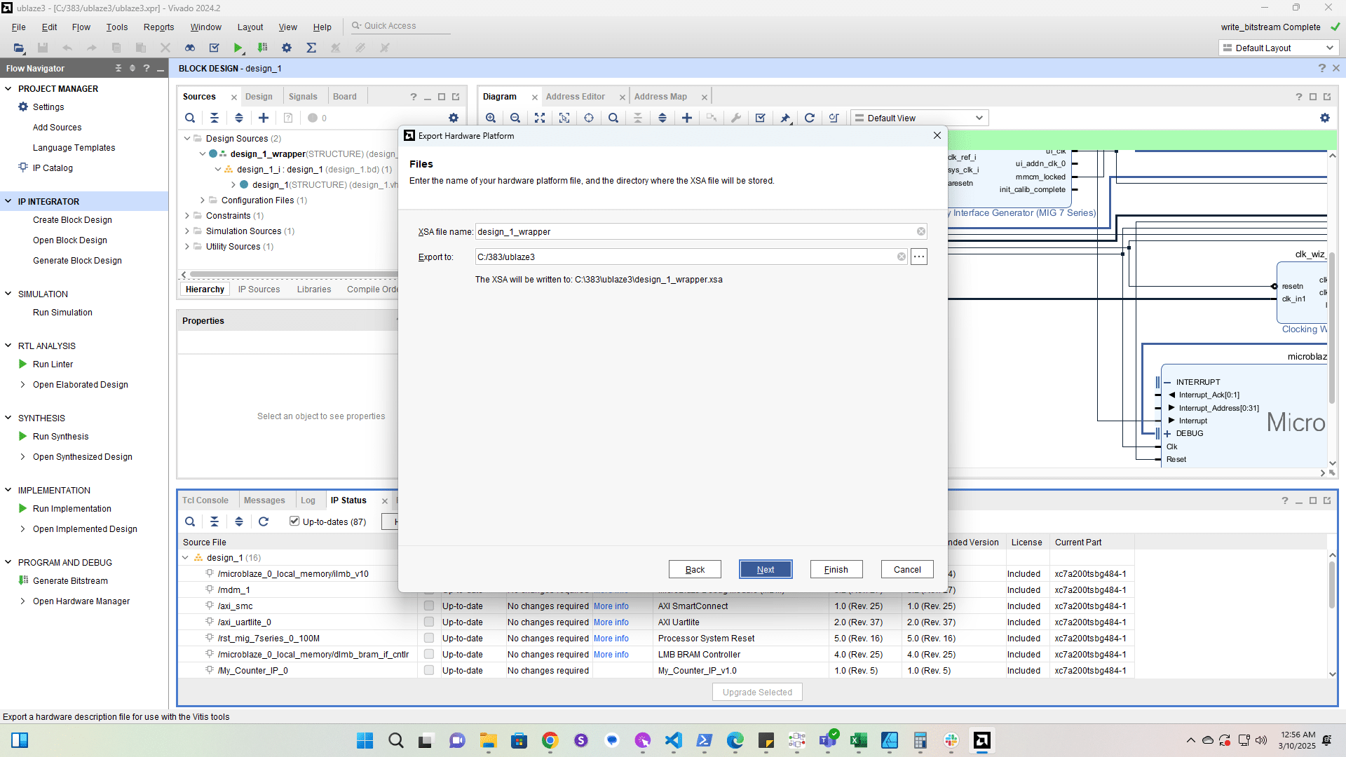Open the Reports menu

(x=158, y=27)
